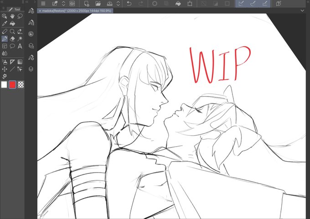Image resolution: width=310 pixels, height=219 pixels.
Task: Save the canvas with Save icon
Action: point(110,4)
